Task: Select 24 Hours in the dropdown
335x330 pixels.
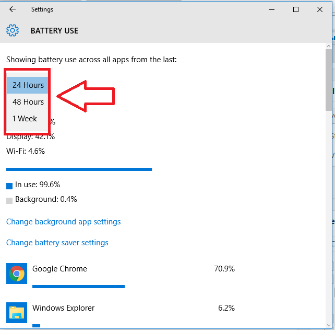Action: click(27, 85)
